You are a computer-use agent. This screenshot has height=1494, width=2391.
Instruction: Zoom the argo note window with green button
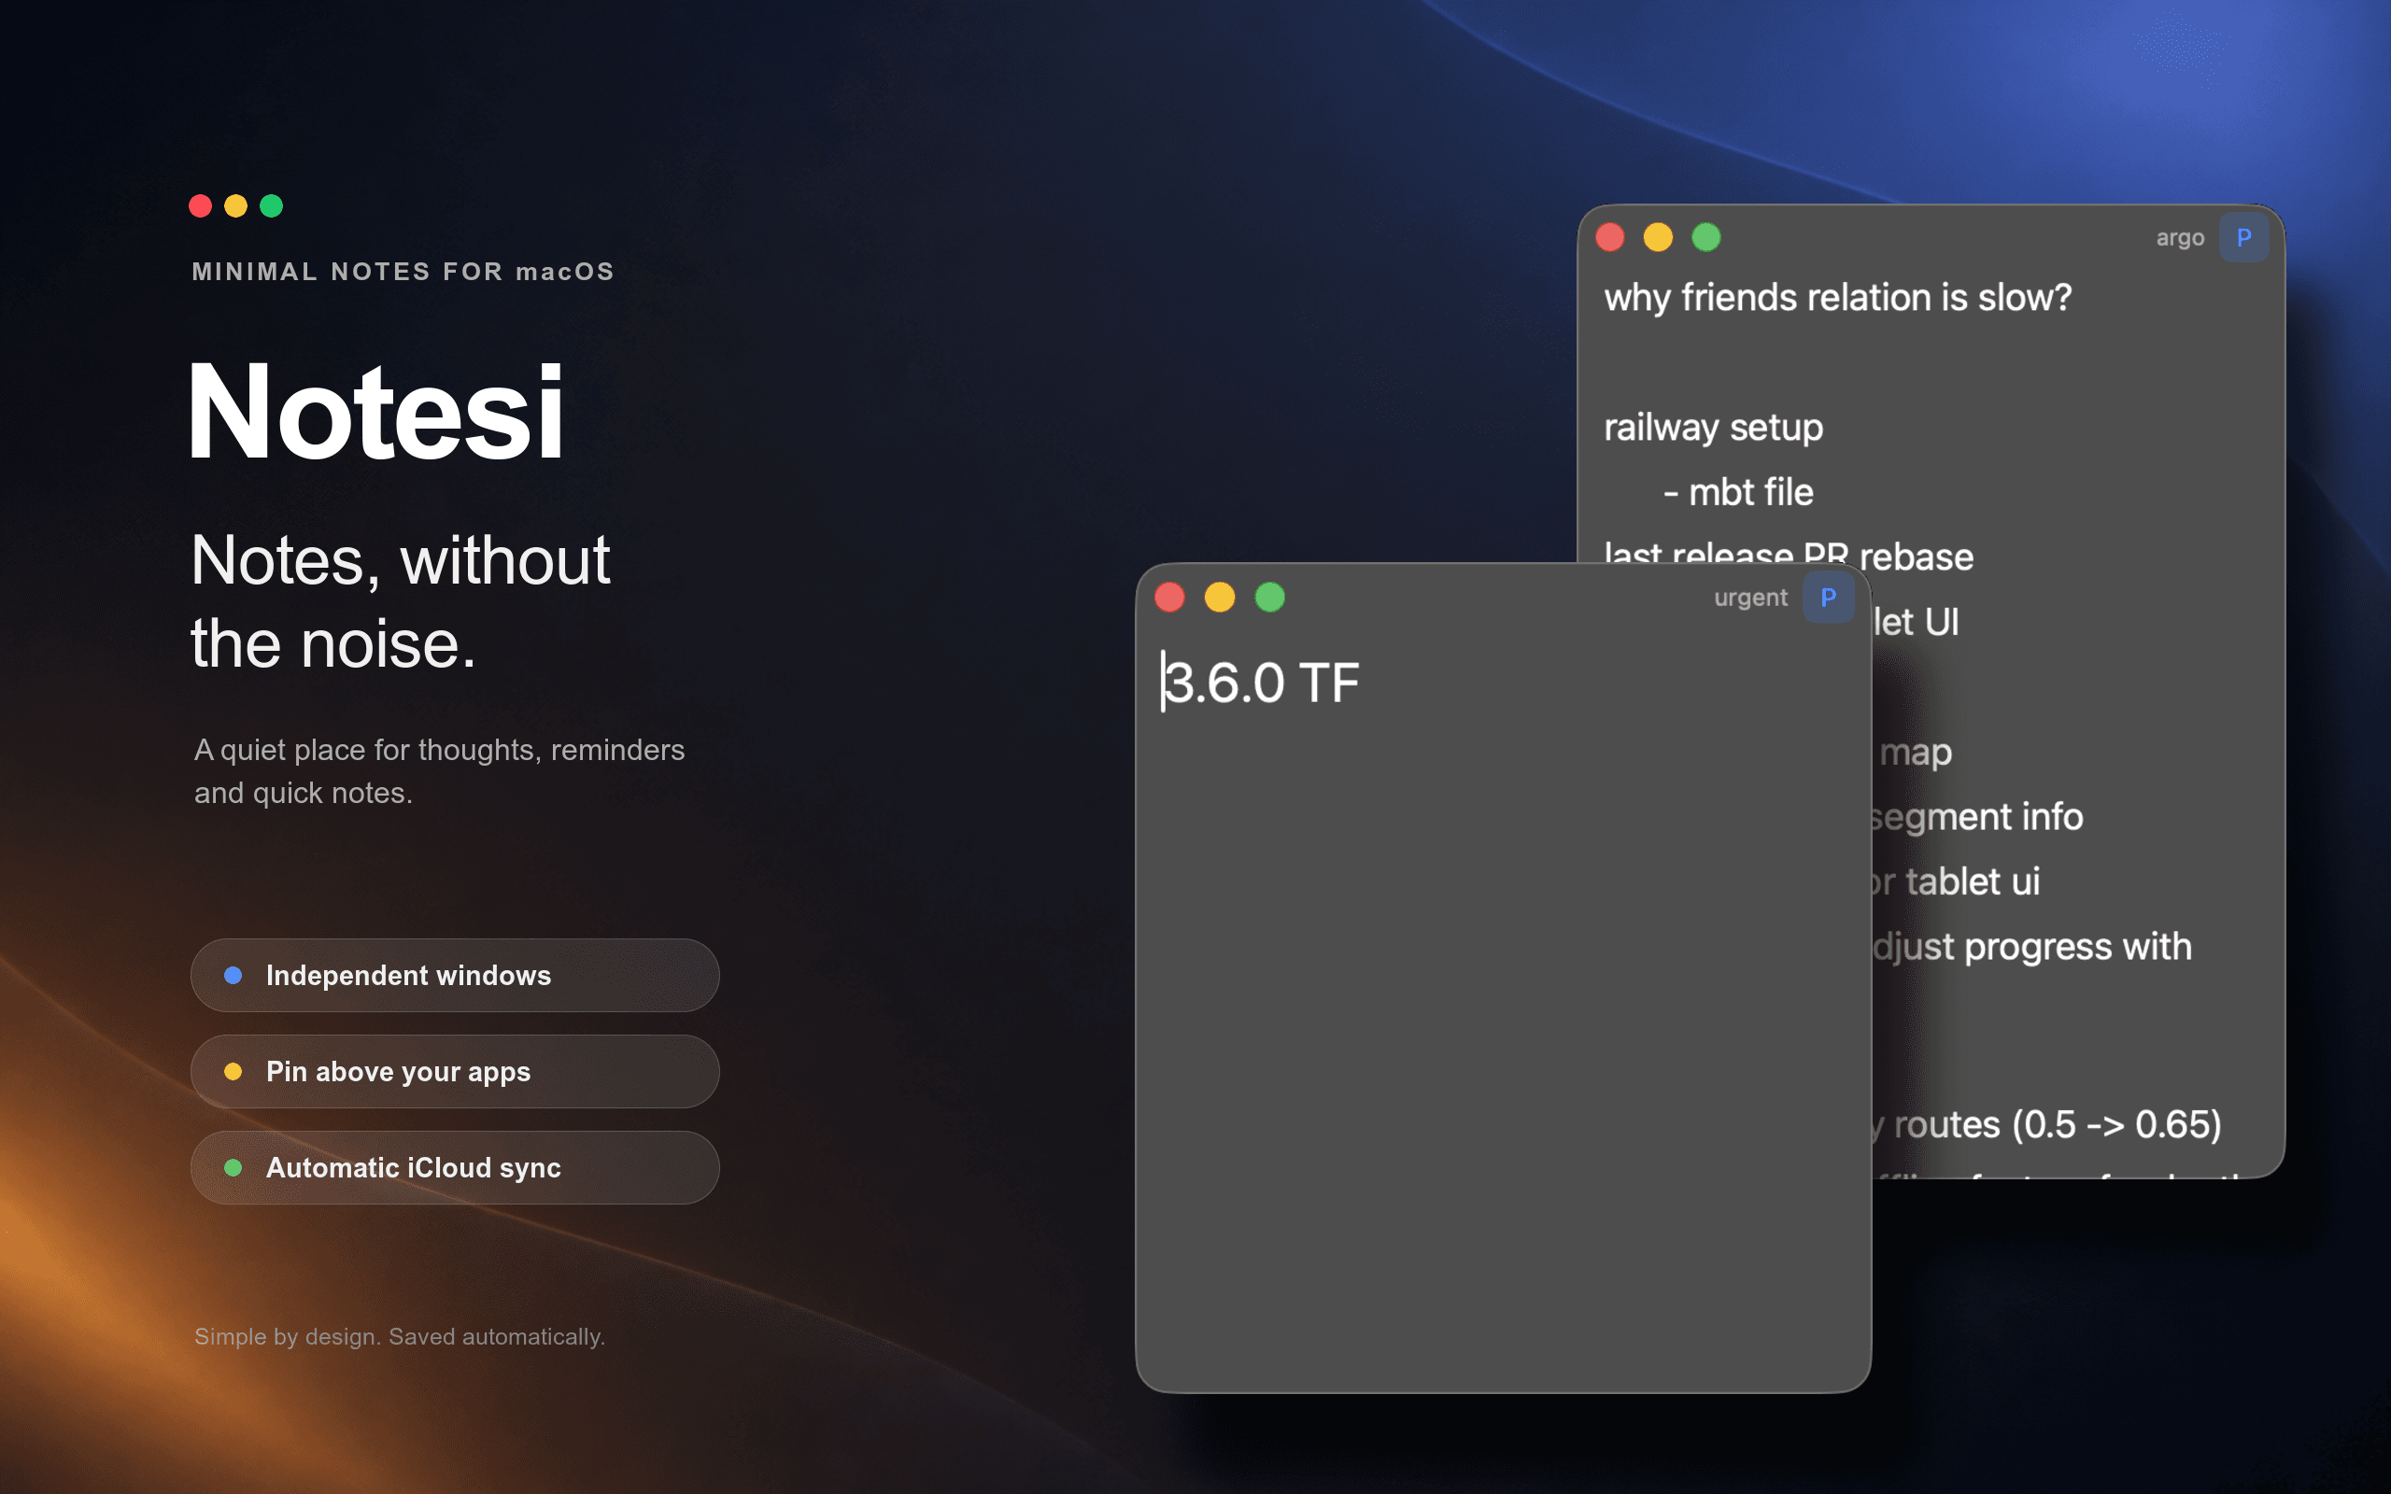click(x=1706, y=237)
